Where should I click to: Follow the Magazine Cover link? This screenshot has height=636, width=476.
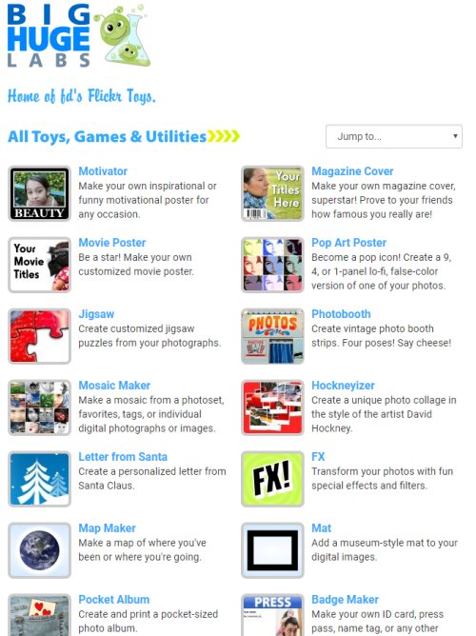click(352, 171)
